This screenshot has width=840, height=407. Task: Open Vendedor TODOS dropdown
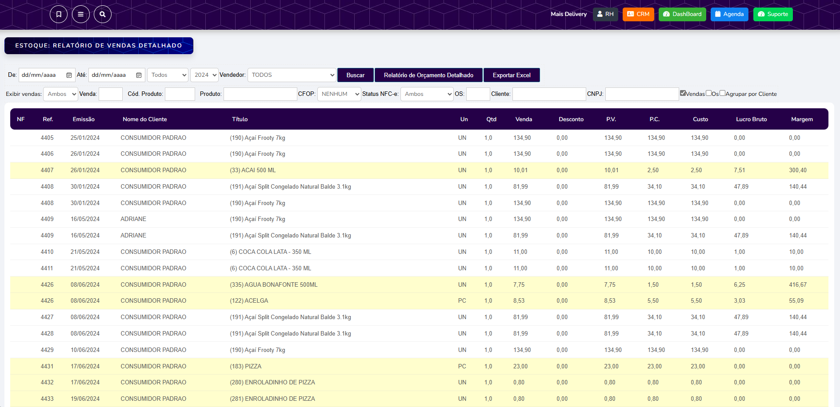[292, 75]
